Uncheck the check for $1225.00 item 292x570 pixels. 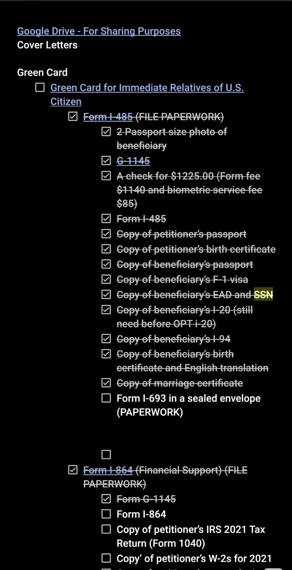tap(106, 176)
